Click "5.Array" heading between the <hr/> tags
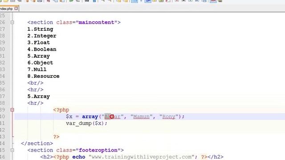Image resolution: width=285 pixels, height=160 pixels. (x=39, y=96)
